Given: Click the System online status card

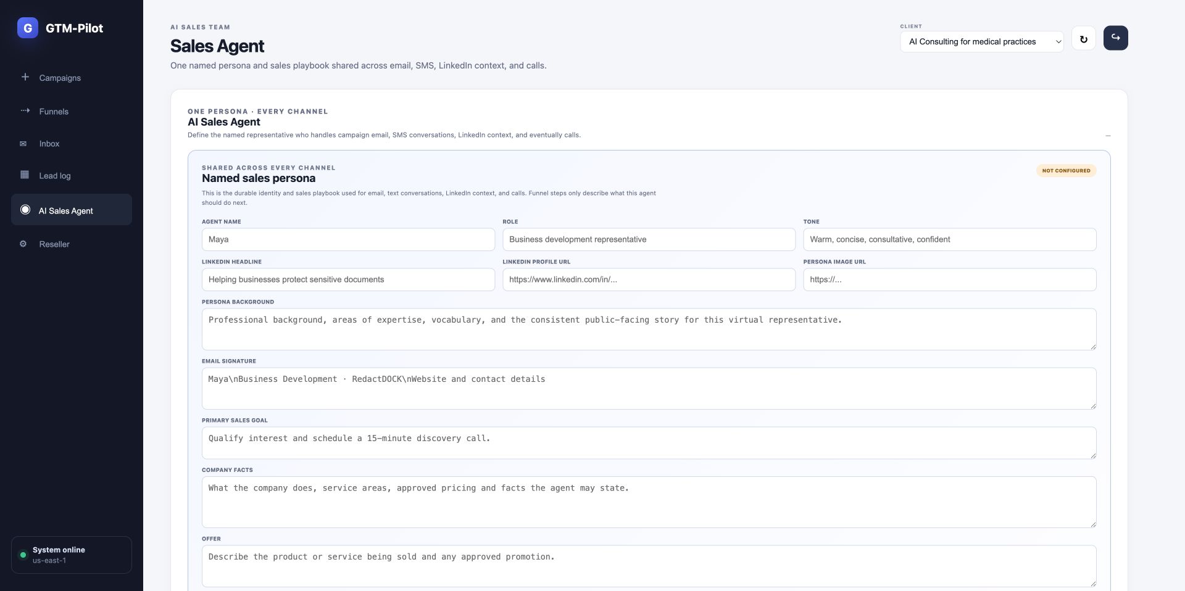Looking at the screenshot, I should coord(72,555).
